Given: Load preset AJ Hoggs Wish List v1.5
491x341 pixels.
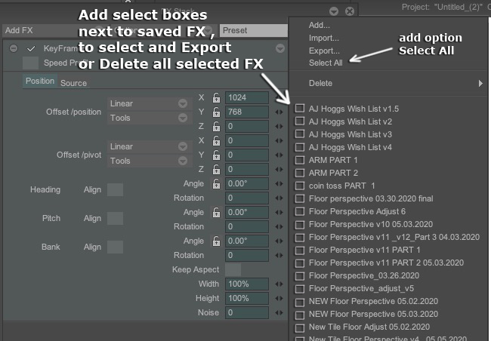Looking at the screenshot, I should [354, 109].
